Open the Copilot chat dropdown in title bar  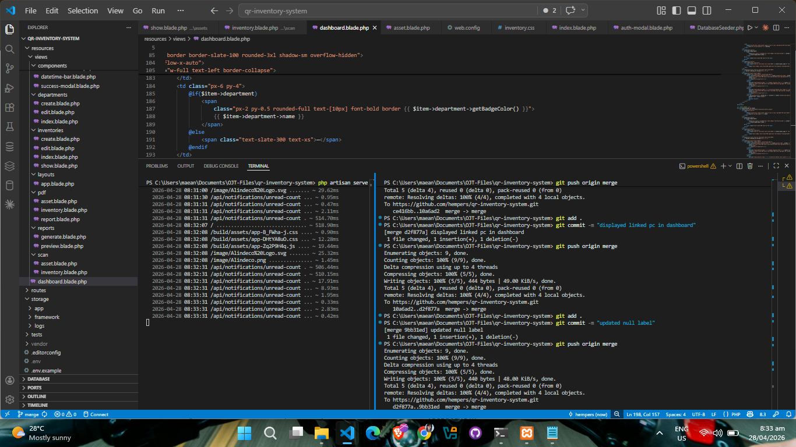click(583, 10)
